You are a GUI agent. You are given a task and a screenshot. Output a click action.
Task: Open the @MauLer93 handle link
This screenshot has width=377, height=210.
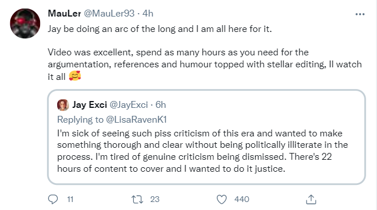(x=109, y=14)
